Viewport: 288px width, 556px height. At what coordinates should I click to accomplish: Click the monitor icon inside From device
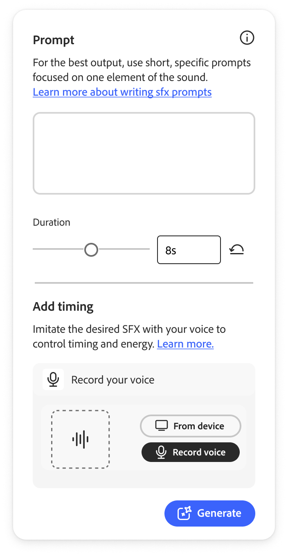[163, 426]
